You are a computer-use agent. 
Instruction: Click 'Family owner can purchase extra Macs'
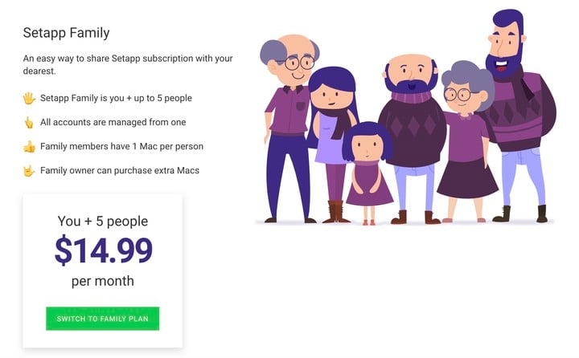[120, 170]
